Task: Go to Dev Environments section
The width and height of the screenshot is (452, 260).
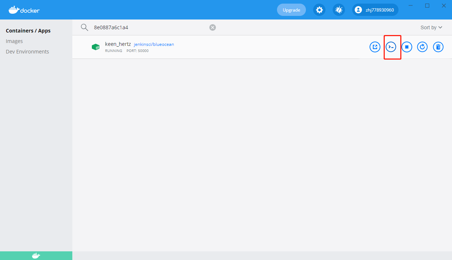Action: click(27, 52)
